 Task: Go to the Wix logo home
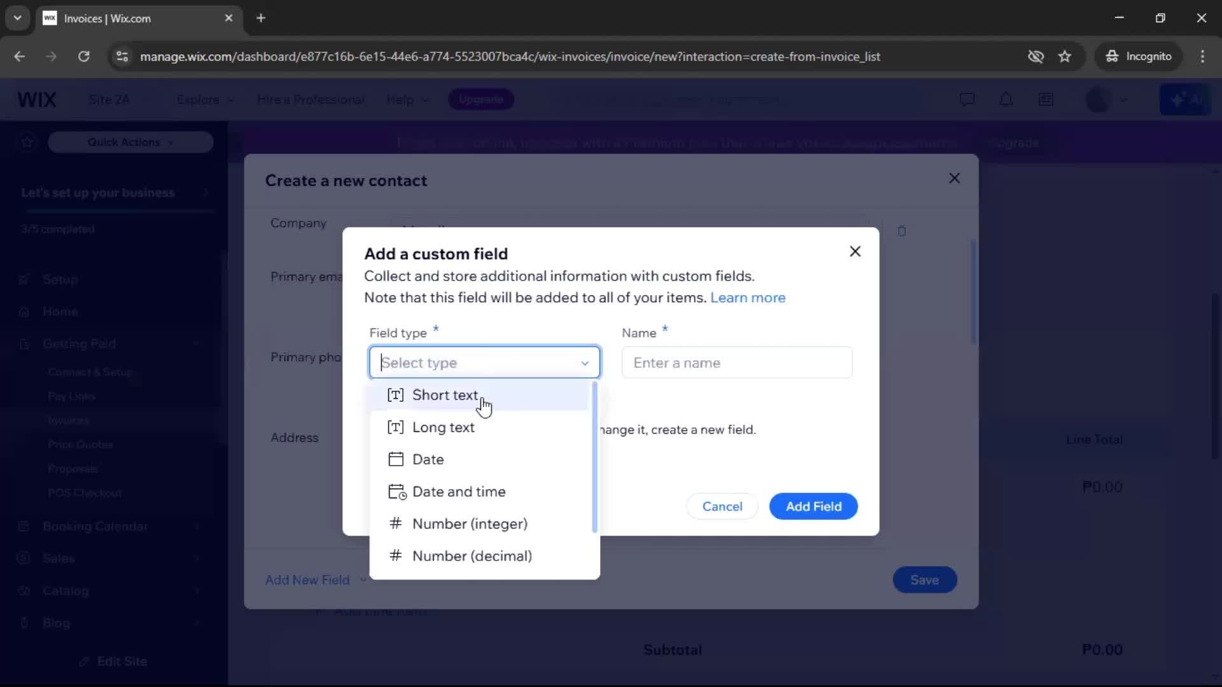(x=37, y=100)
